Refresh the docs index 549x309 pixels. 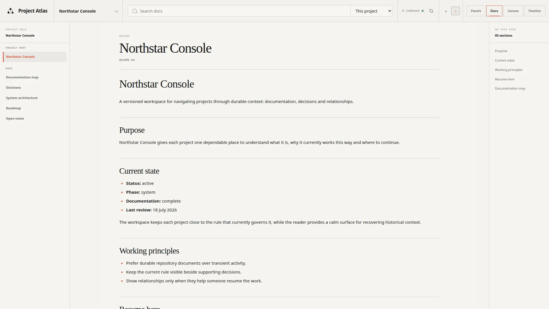431,11
